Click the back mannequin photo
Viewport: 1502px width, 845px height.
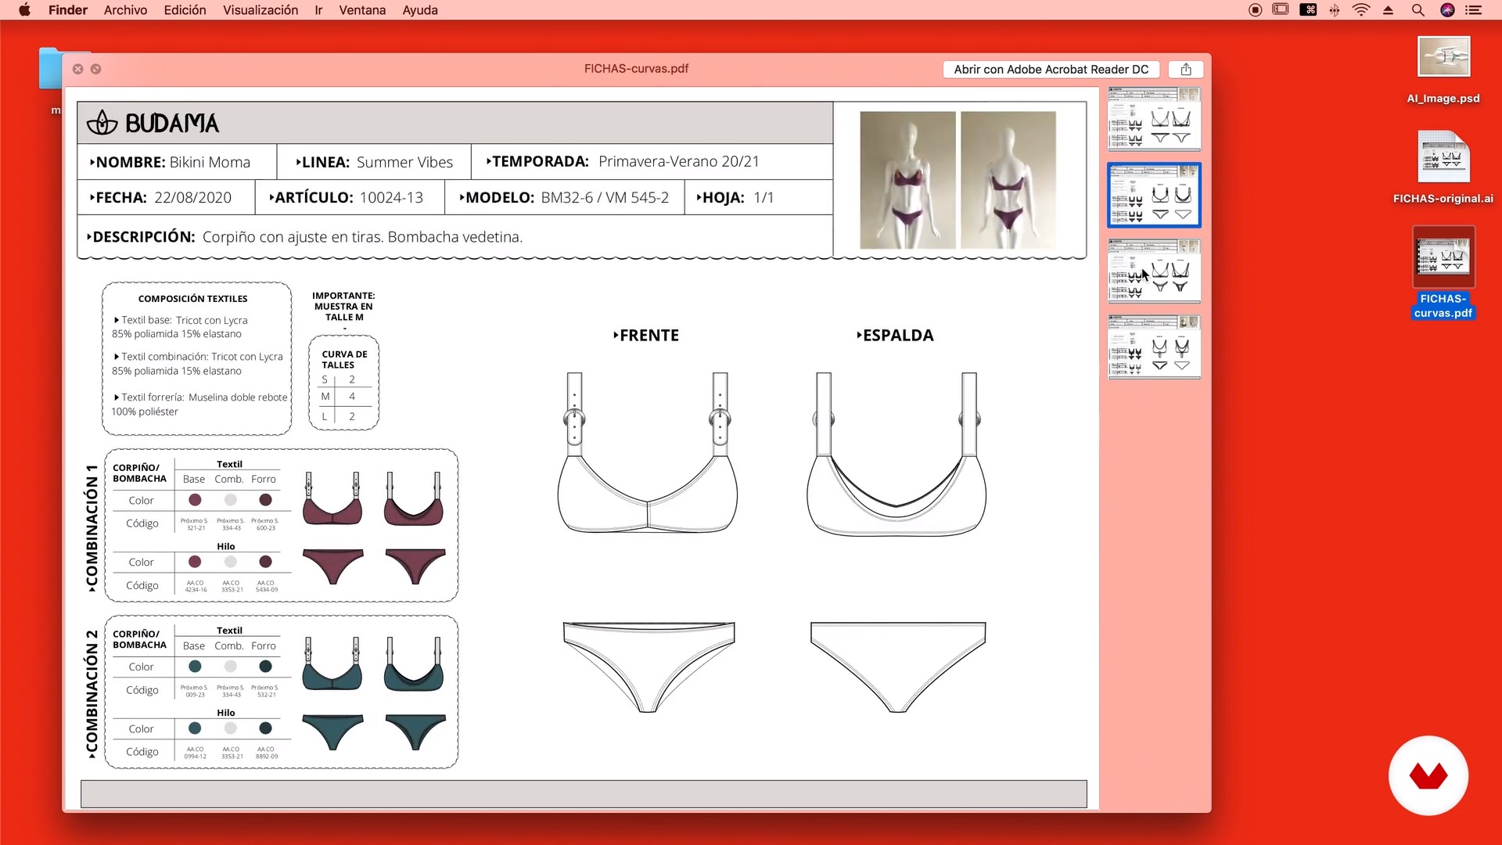tap(1008, 180)
